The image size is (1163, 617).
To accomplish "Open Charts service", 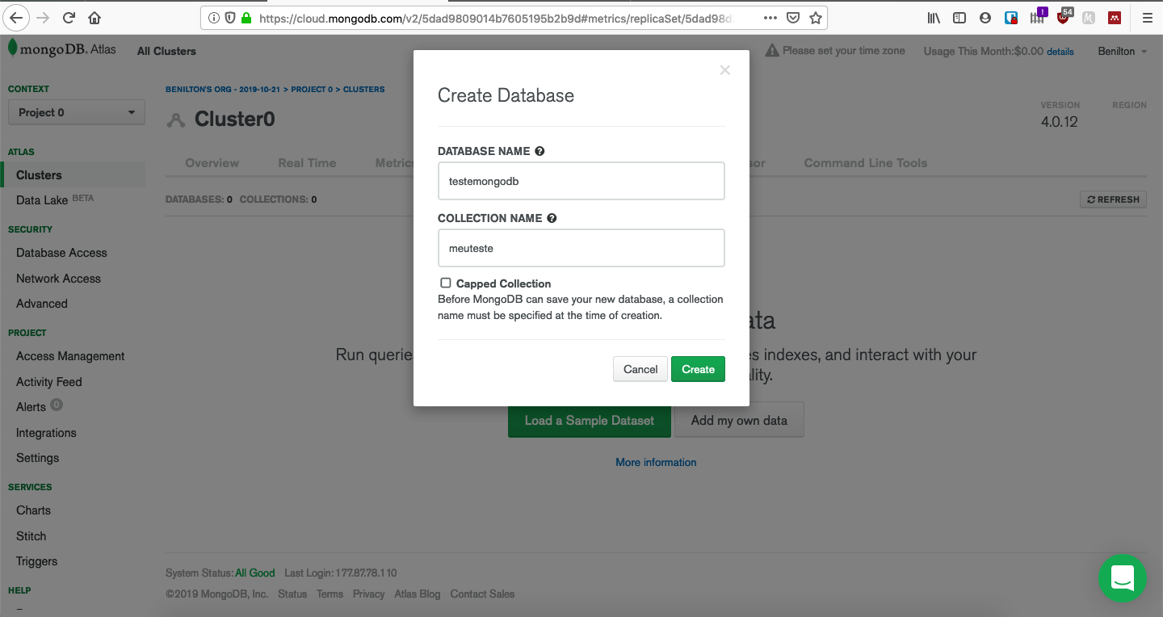I will click(33, 510).
